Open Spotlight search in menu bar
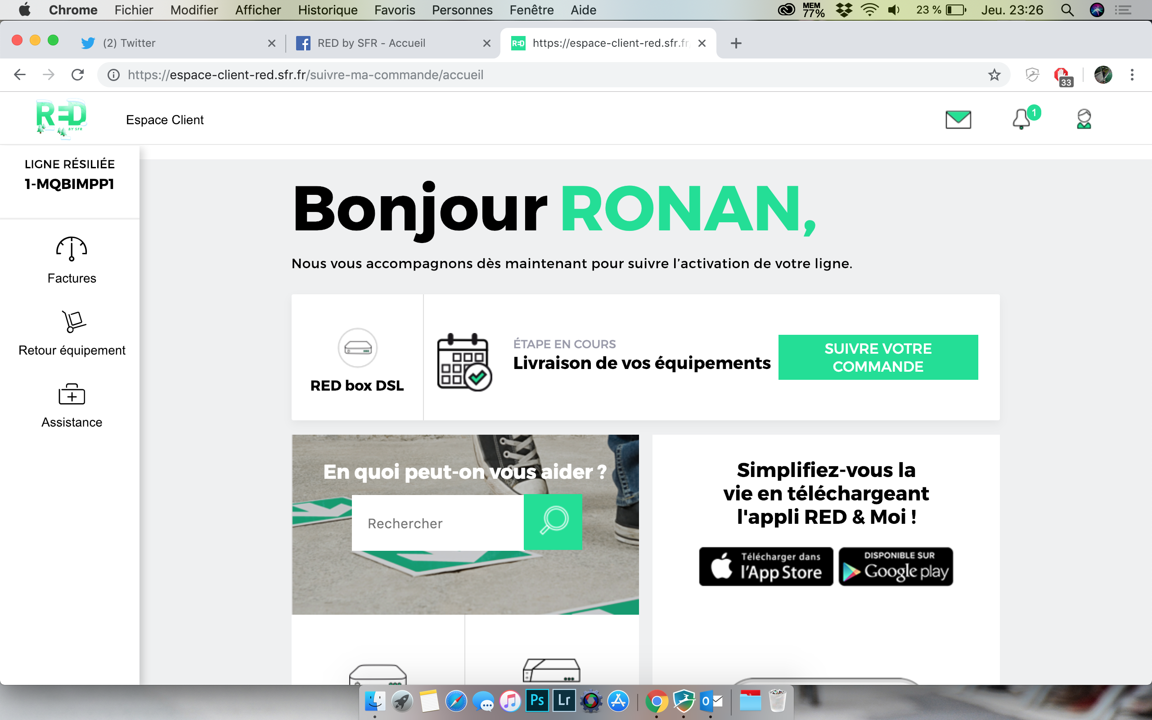1152x720 pixels. click(x=1067, y=10)
